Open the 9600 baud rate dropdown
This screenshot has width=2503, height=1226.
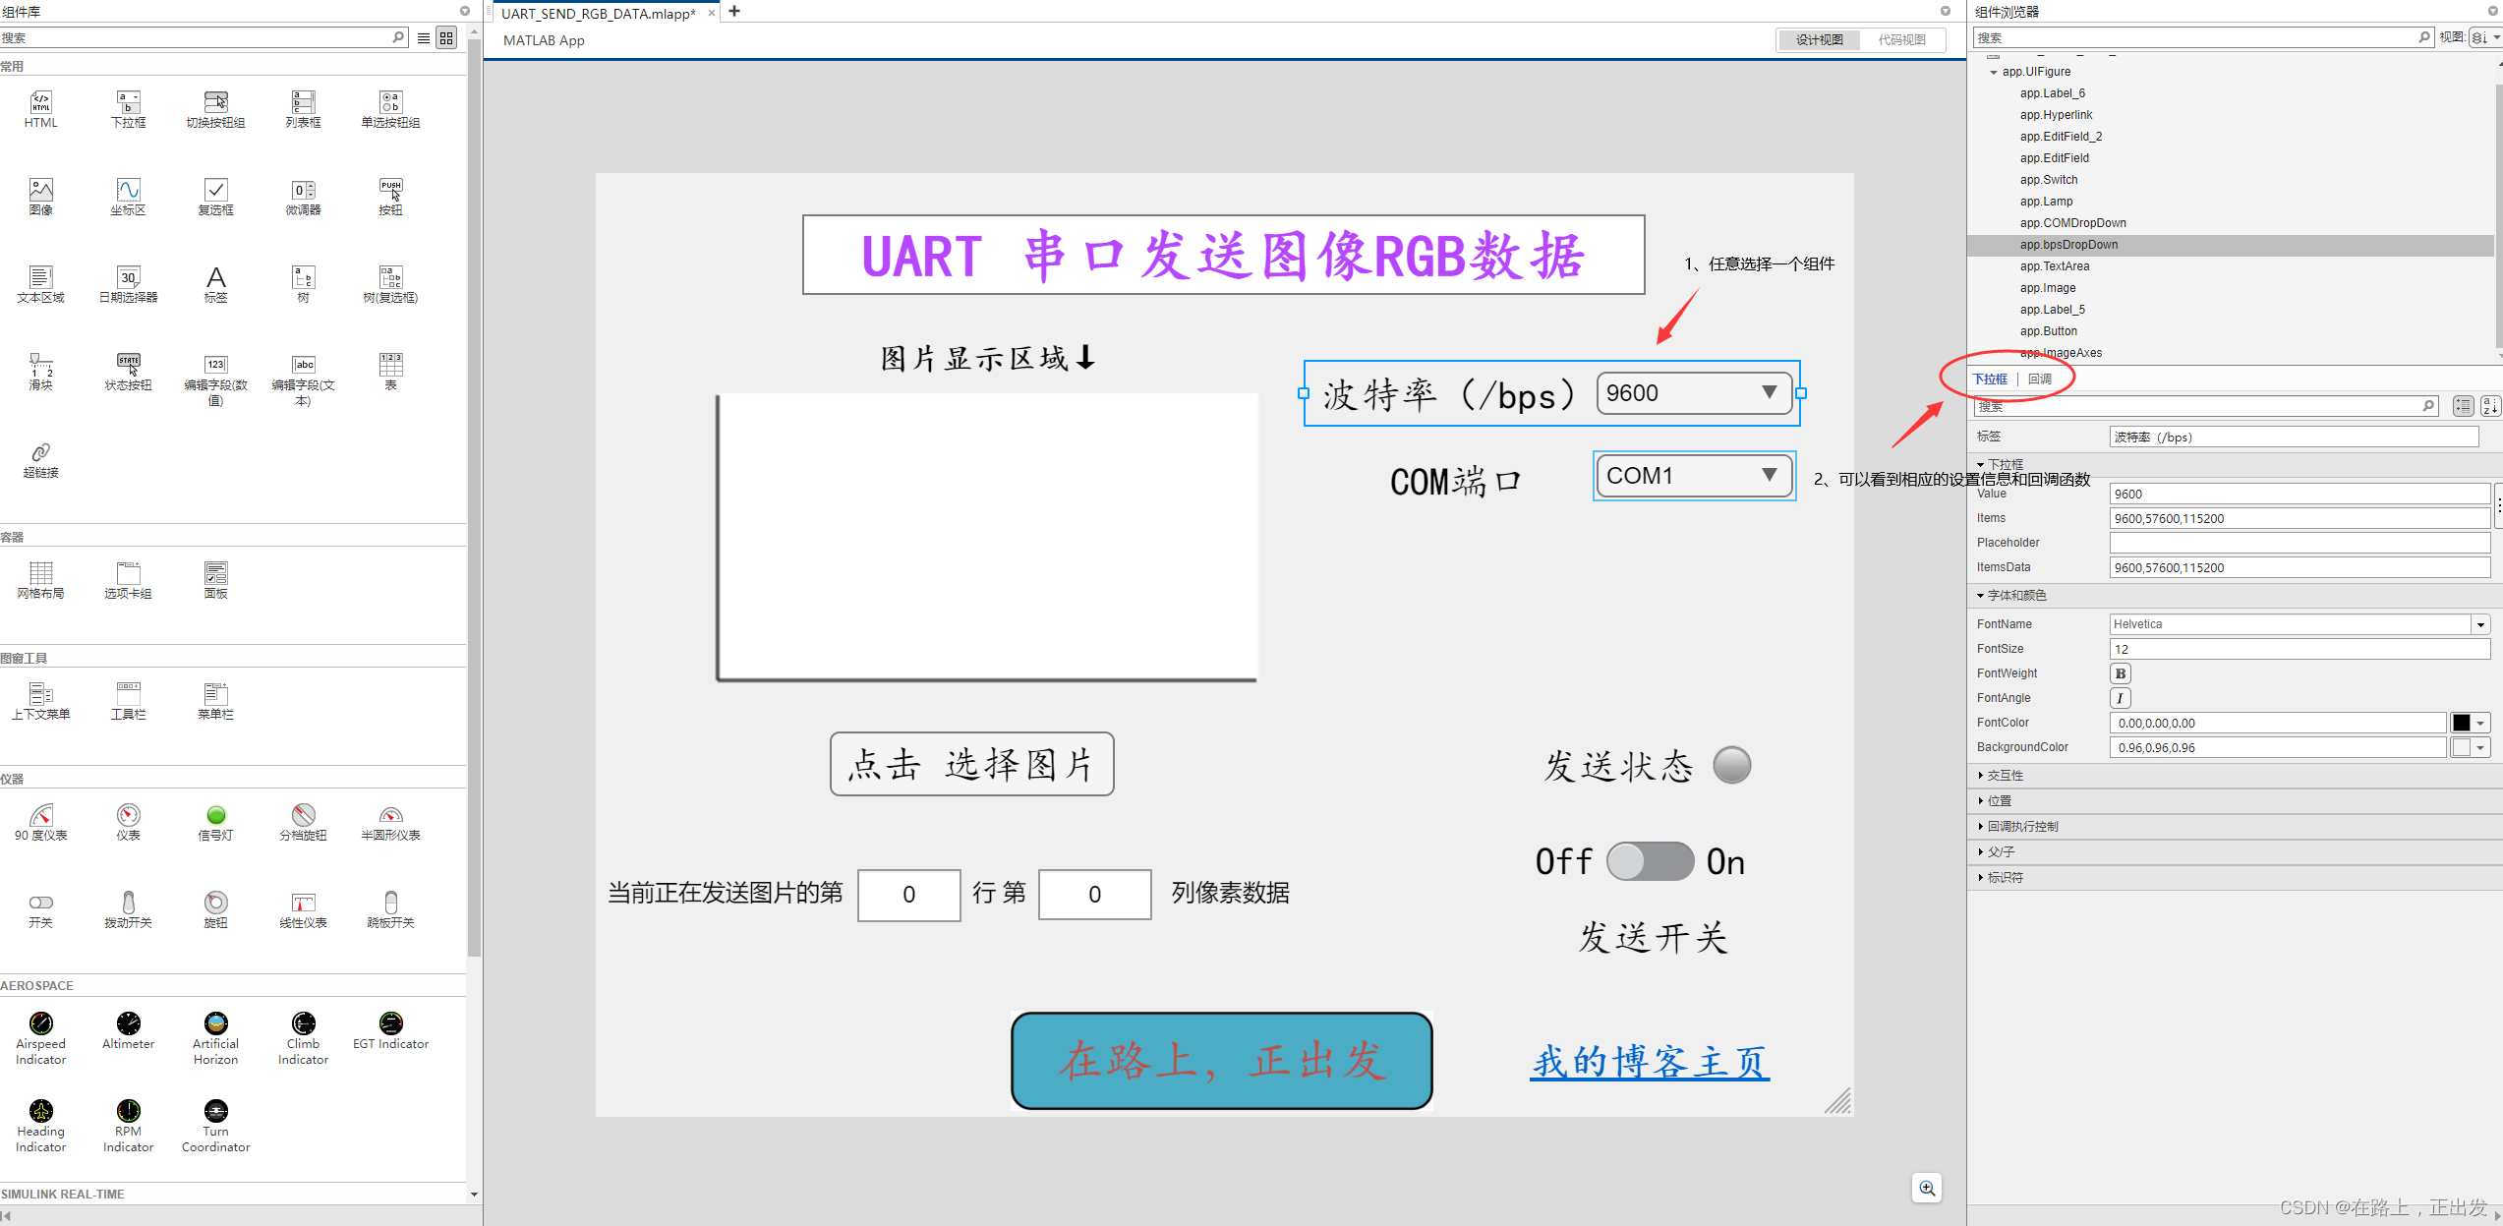pyautogui.click(x=1694, y=393)
